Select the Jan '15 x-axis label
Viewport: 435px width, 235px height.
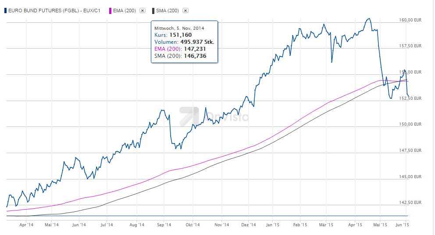click(272, 225)
